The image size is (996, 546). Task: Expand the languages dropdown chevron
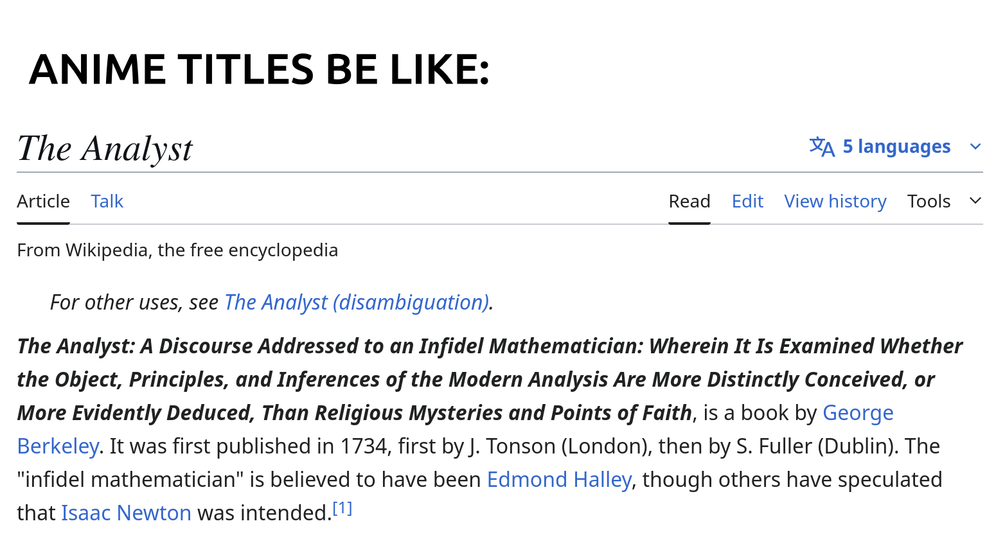[975, 146]
